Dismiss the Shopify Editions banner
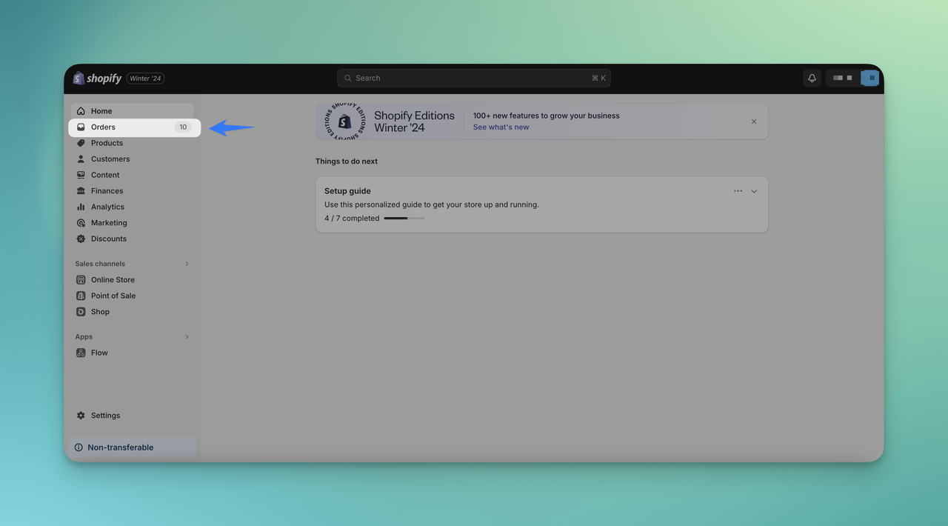Image resolution: width=948 pixels, height=526 pixels. [x=754, y=121]
